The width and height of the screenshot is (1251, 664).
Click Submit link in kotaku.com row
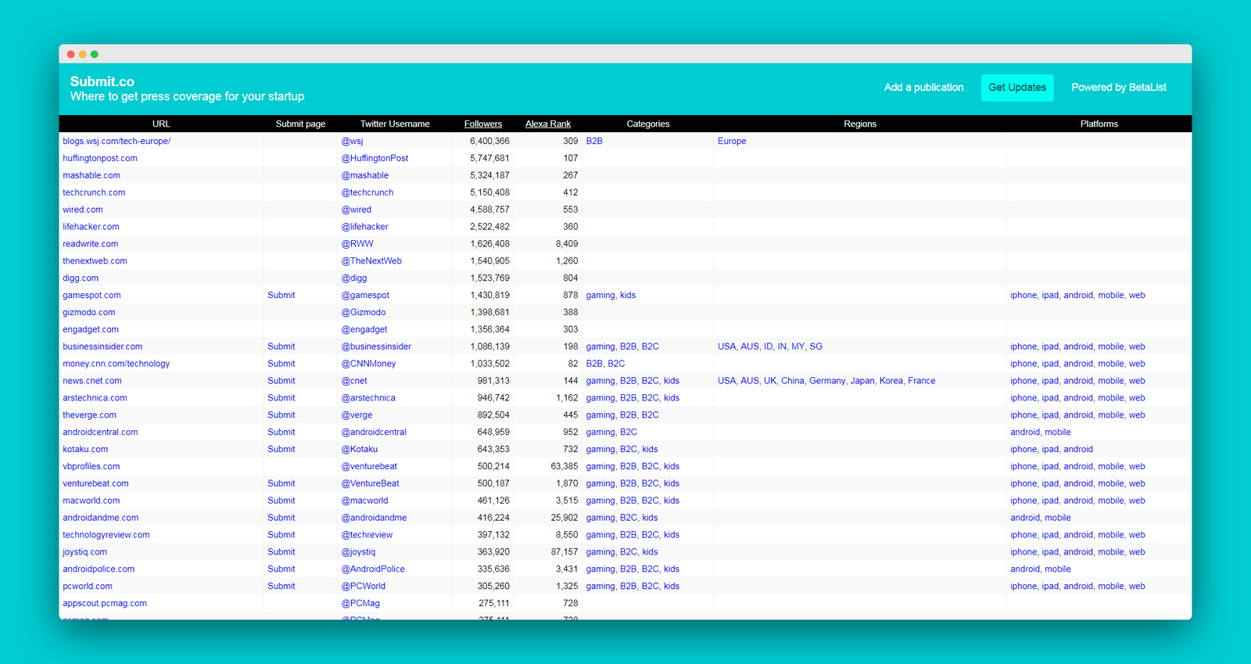point(281,450)
